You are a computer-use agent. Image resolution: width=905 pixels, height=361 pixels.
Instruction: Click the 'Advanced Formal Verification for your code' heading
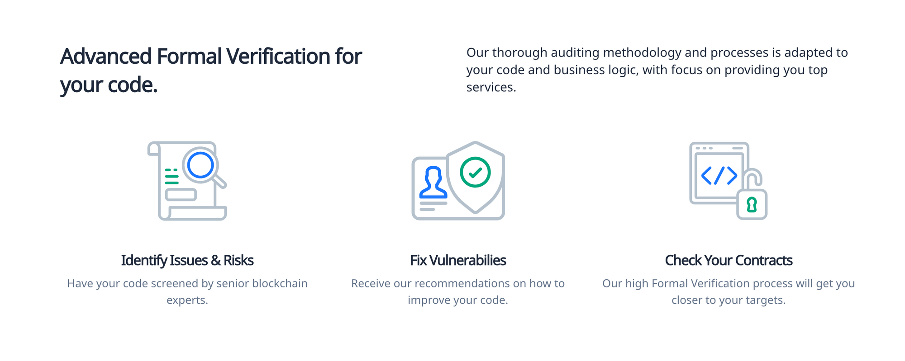coord(211,70)
